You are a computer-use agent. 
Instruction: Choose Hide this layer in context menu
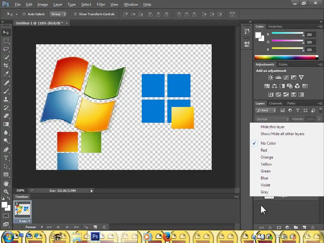click(272, 127)
